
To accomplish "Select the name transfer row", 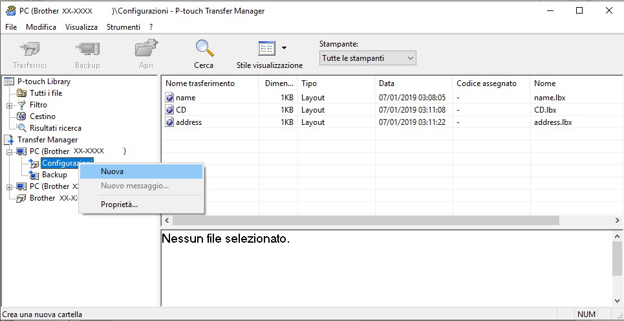I will (x=392, y=98).
